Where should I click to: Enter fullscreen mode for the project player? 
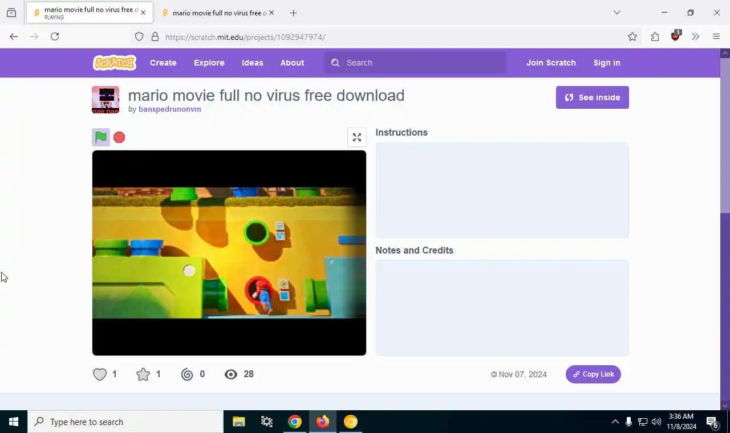pyautogui.click(x=357, y=137)
